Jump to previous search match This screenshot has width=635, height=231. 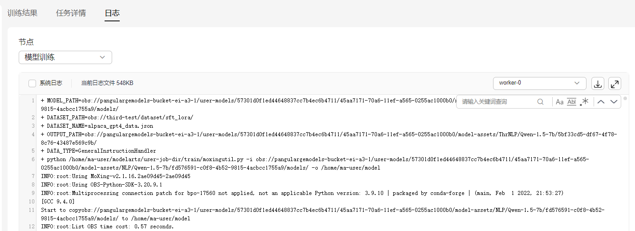pos(601,101)
